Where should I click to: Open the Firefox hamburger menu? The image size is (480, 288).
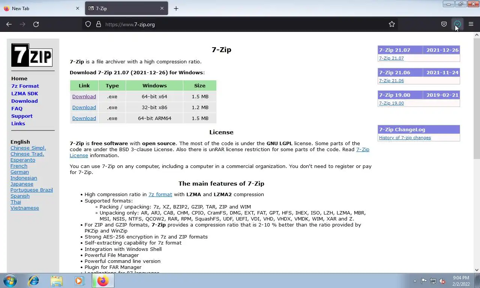click(471, 24)
